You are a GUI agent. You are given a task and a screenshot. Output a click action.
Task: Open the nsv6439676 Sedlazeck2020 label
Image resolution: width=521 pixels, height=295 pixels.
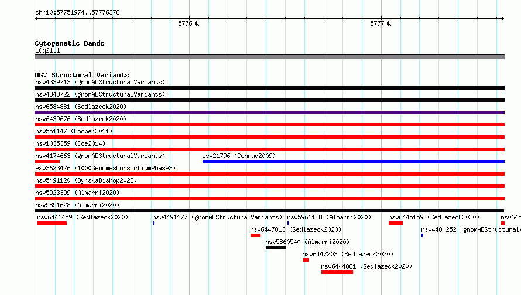tap(81, 119)
